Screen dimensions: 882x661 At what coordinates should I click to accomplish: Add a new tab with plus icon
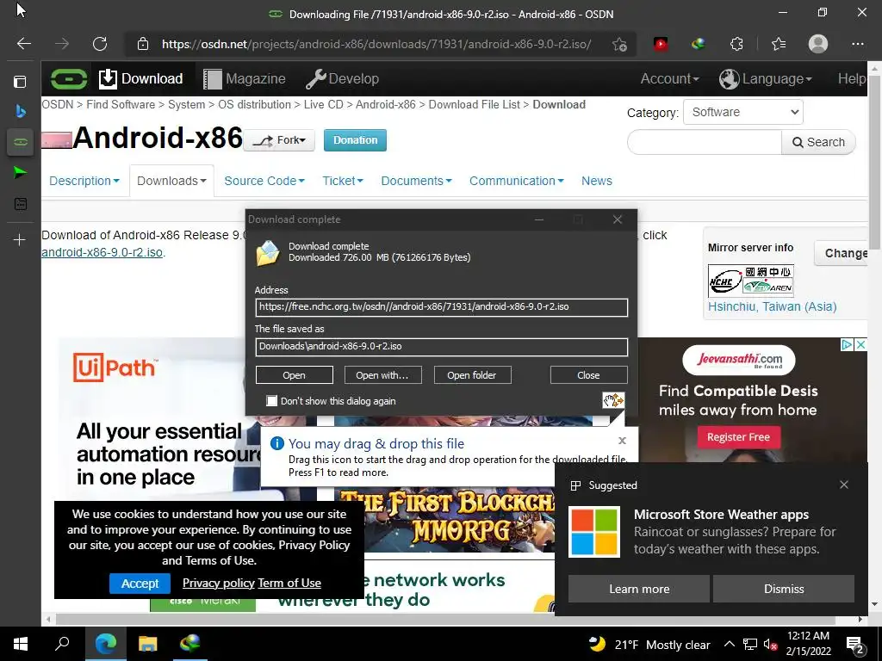click(x=20, y=240)
